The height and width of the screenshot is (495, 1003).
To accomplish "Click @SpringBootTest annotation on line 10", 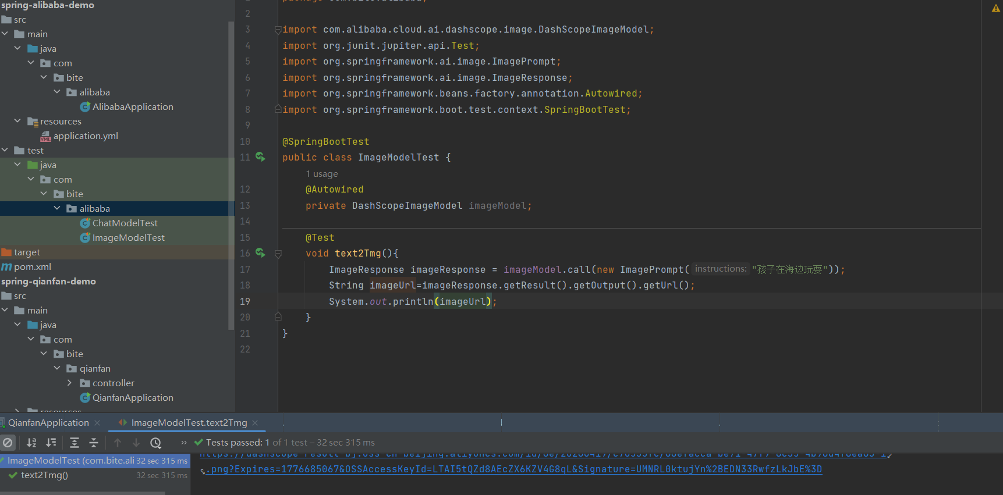I will [326, 142].
